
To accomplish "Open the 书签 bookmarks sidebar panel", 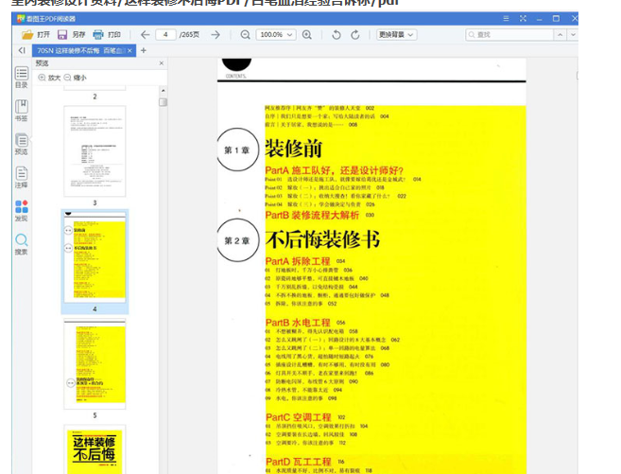I will pyautogui.click(x=22, y=111).
